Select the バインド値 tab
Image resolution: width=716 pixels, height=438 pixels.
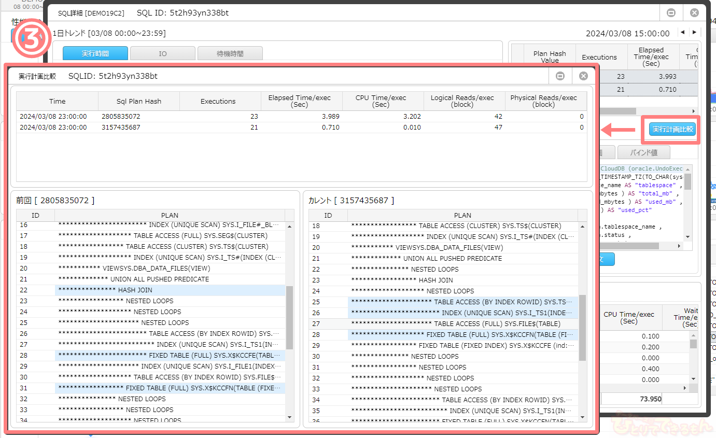pyautogui.click(x=643, y=152)
